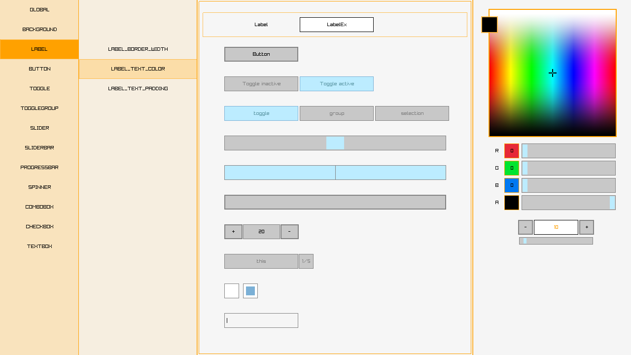This screenshot has width=631, height=355.
Task: Click the minus button beside spinner value 20
Action: 289,232
